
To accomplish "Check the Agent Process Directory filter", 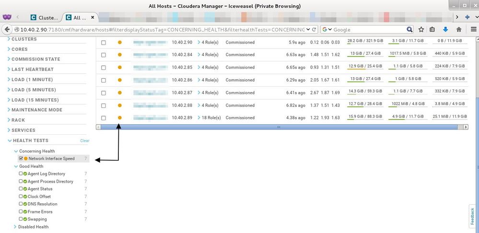I will coord(21,181).
